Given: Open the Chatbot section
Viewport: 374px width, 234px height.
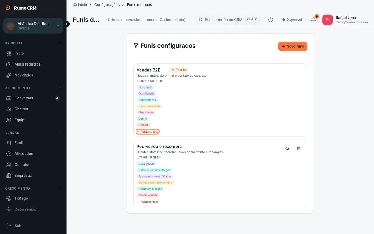Looking at the screenshot, I should coord(33,109).
